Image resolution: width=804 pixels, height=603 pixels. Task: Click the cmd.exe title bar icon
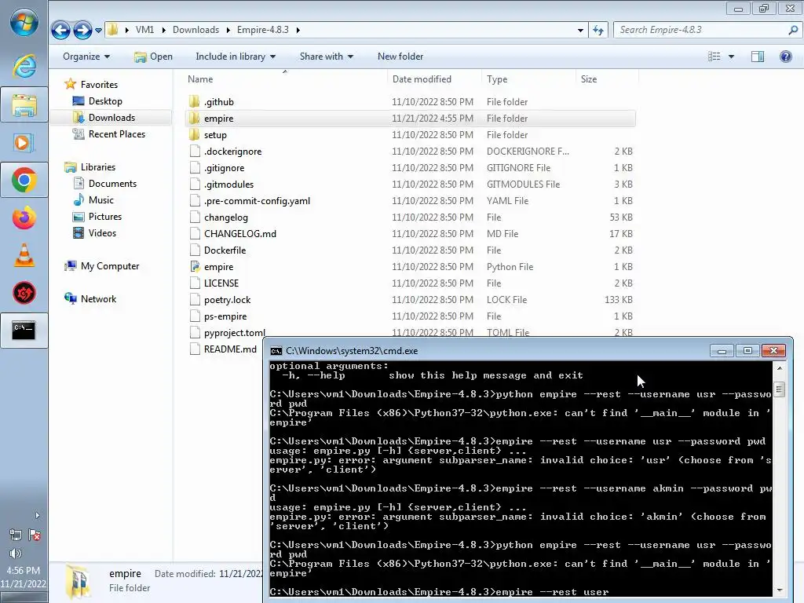[276, 351]
